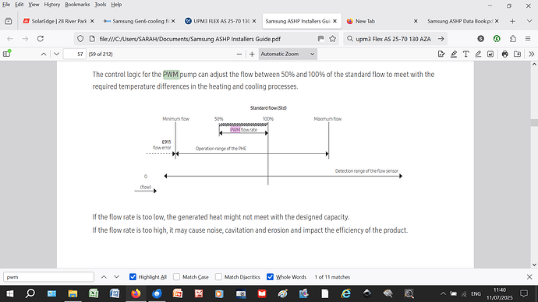Enable the Match Case checkbox
The width and height of the screenshot is (538, 302).
pos(176,277)
